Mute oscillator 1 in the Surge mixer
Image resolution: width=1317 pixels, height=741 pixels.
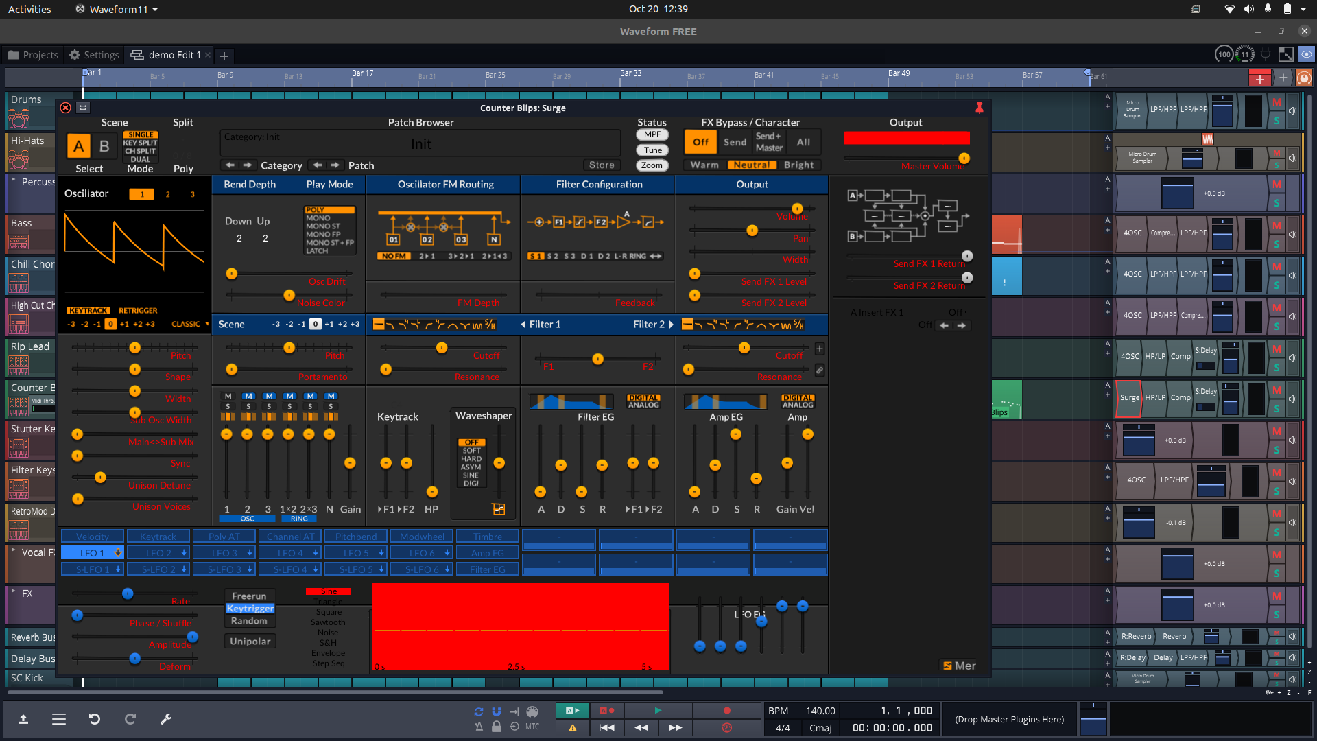coord(228,396)
